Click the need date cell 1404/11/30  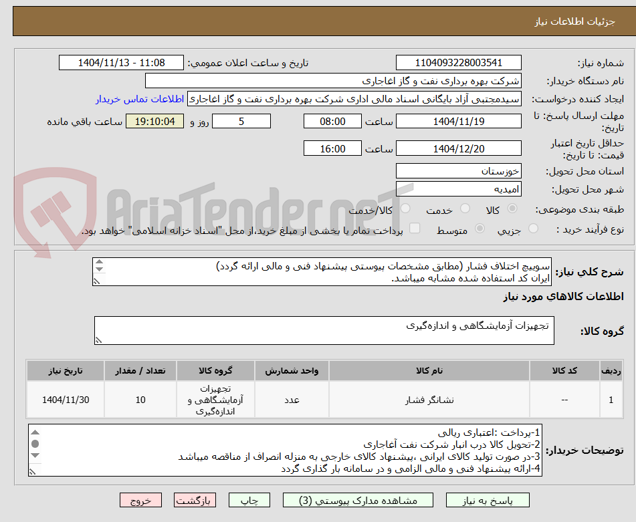pos(66,400)
